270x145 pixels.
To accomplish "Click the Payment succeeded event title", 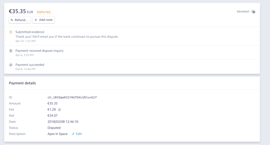I will [x=30, y=65].
